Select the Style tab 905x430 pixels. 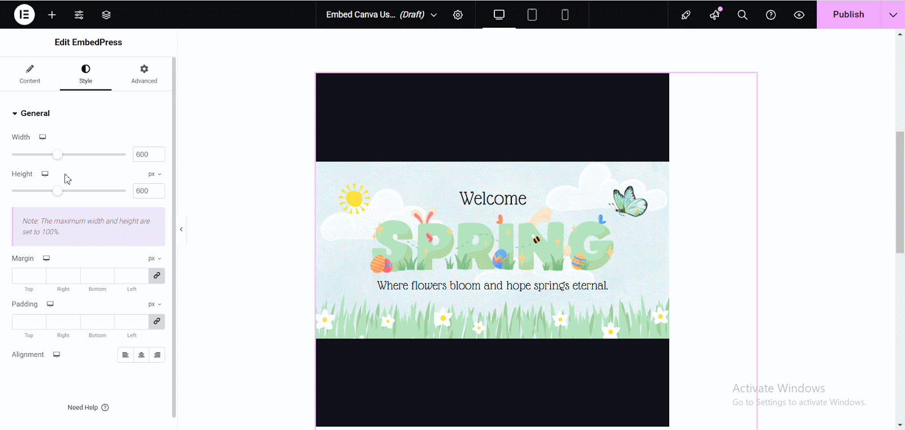86,74
